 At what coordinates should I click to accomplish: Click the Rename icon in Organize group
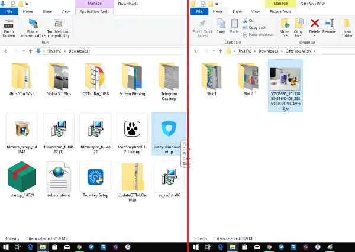329,23
